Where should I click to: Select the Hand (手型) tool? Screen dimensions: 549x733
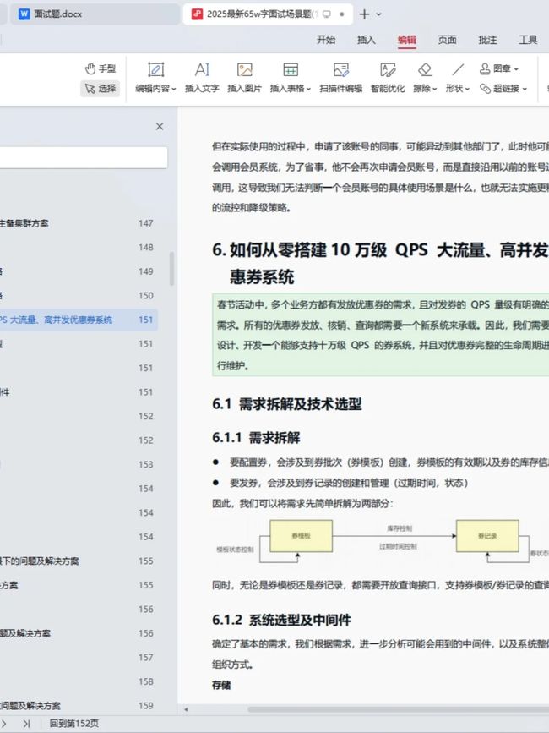tap(101, 68)
